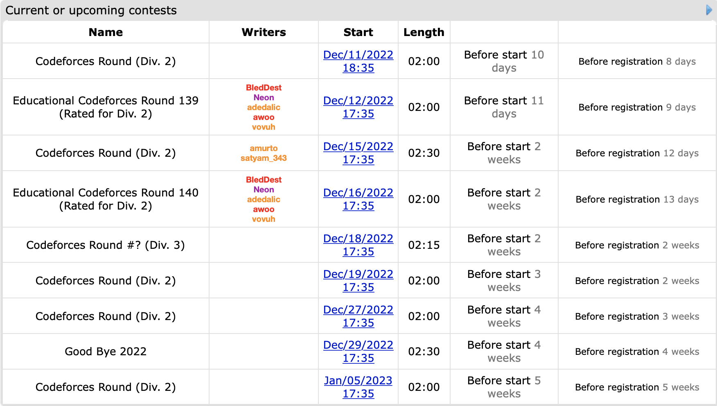The width and height of the screenshot is (717, 406).
Task: Click the Name column header
Action: click(x=106, y=32)
